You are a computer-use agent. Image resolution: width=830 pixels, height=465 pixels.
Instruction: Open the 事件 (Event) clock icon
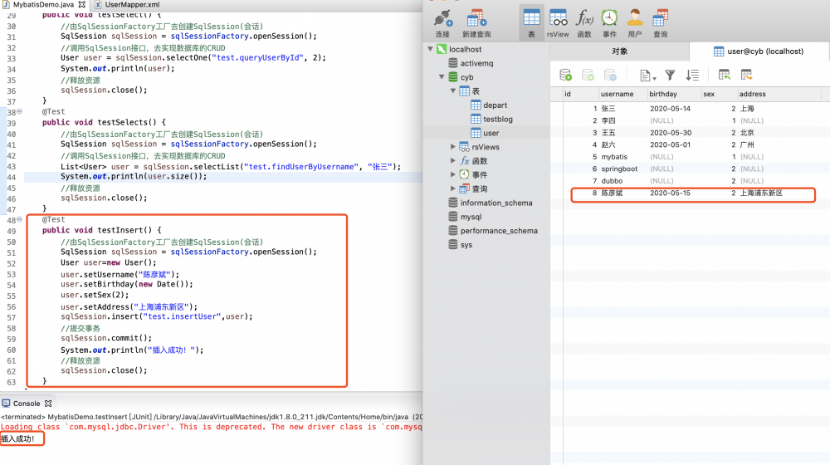[609, 23]
